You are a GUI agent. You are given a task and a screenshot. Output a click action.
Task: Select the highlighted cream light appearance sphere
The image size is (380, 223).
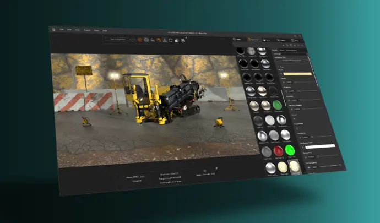coord(295,166)
